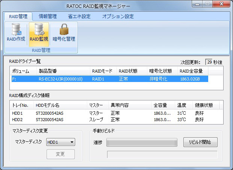The image size is (233, 170).
Task: Click the 非暗号化 status cell
Action: pyautogui.click(x=158, y=79)
